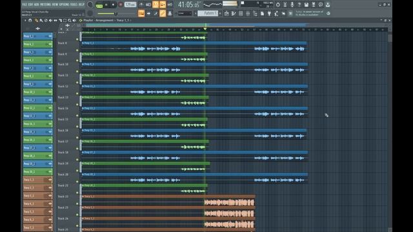Screen dimensions: 413x232
Task: Click the master volume slider
Action: tap(107, 14)
